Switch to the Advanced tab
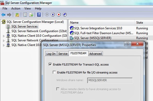The image size is (153, 101). click(x=95, y=54)
